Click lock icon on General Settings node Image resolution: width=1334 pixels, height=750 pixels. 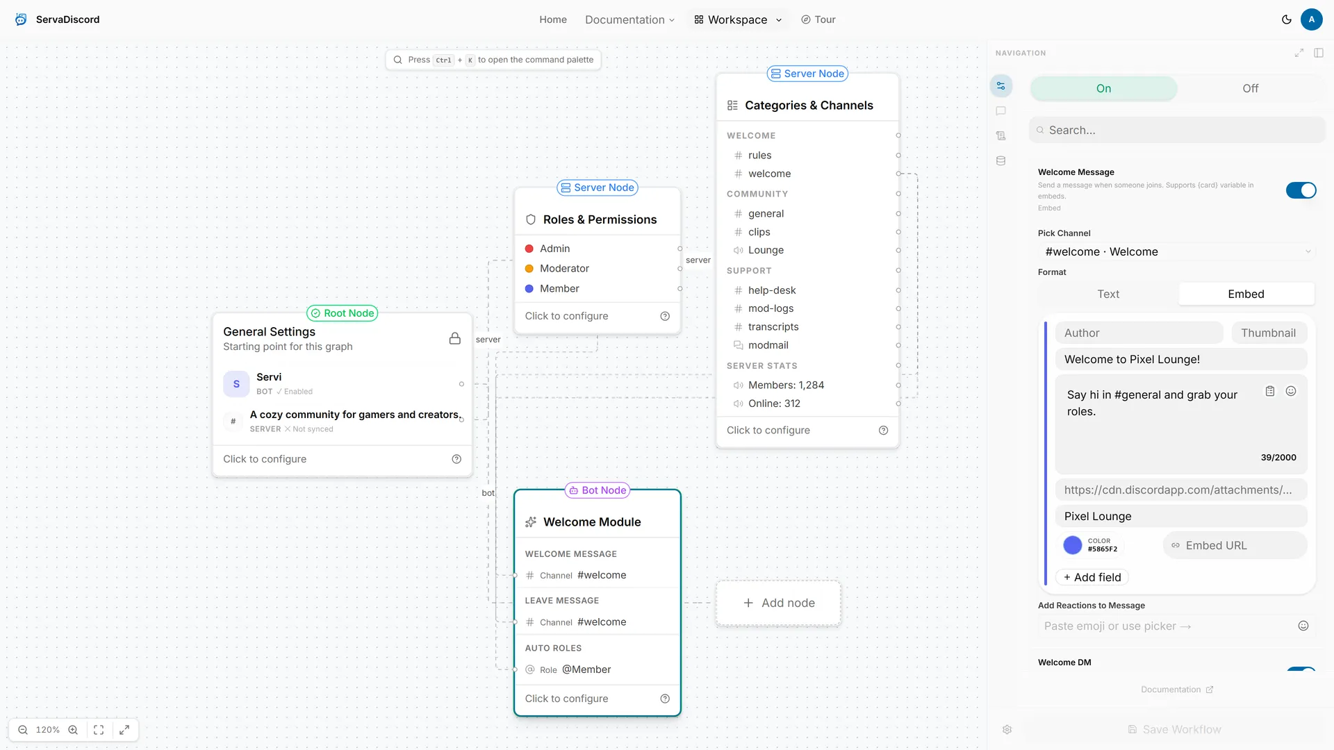454,338
